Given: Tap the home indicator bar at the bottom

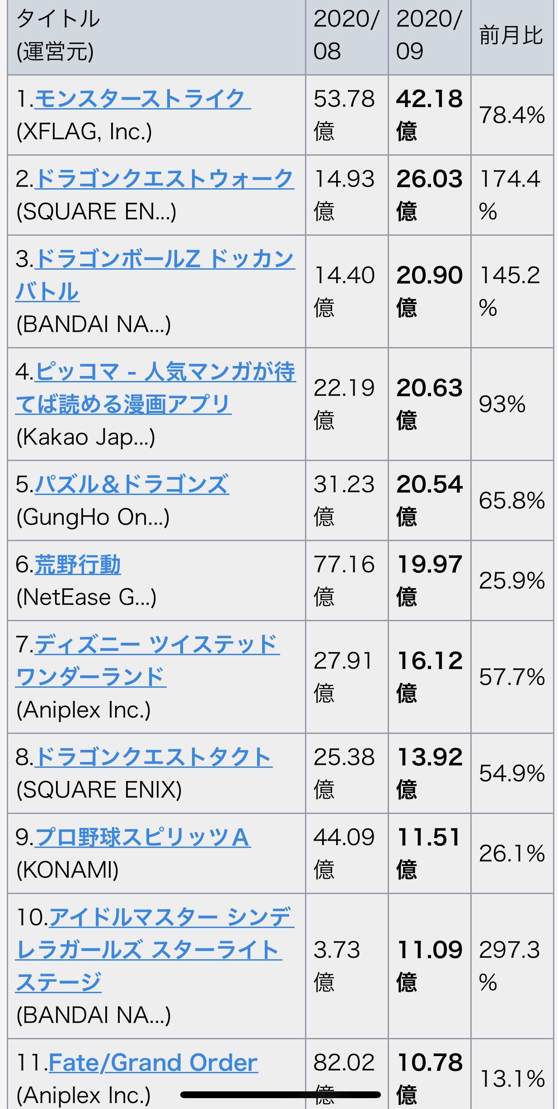Looking at the screenshot, I should 280,1095.
